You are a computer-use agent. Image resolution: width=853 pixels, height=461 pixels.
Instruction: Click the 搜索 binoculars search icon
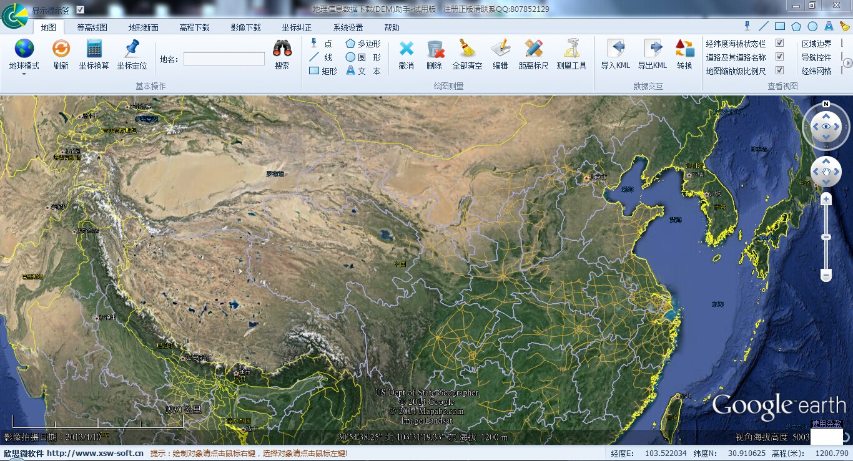282,49
